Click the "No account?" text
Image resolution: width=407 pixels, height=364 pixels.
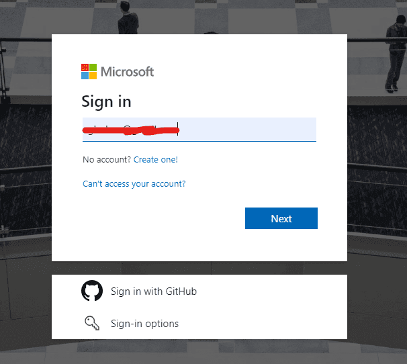[107, 160]
